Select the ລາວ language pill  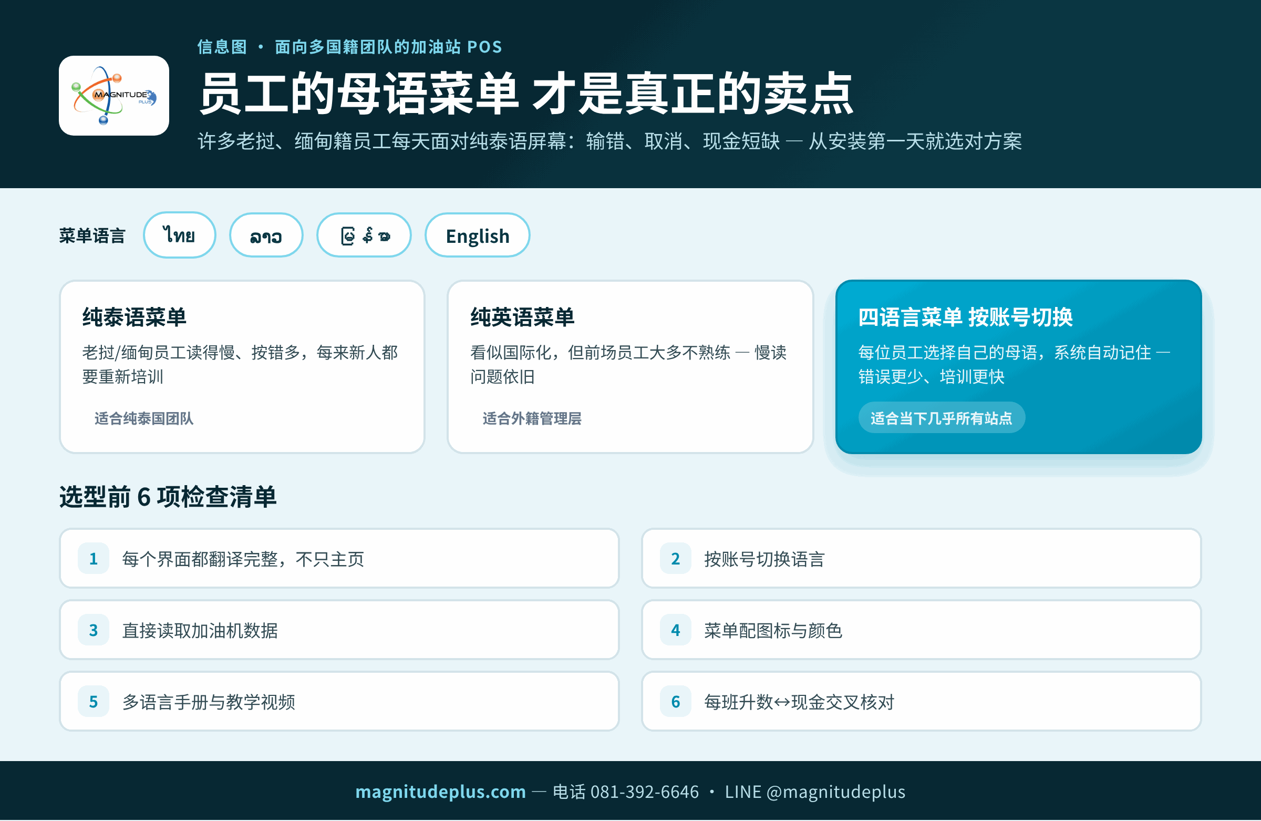click(266, 235)
